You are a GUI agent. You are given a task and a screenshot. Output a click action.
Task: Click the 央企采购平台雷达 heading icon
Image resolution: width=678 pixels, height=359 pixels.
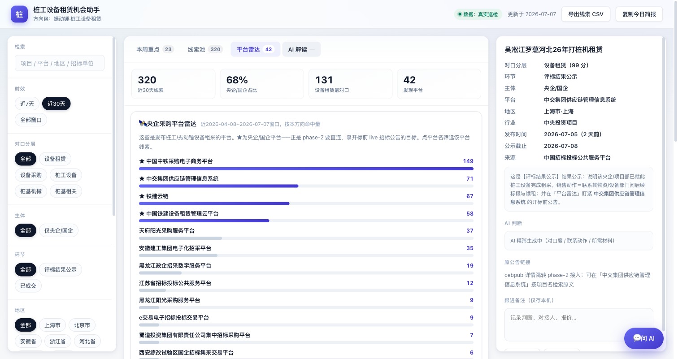coord(143,124)
